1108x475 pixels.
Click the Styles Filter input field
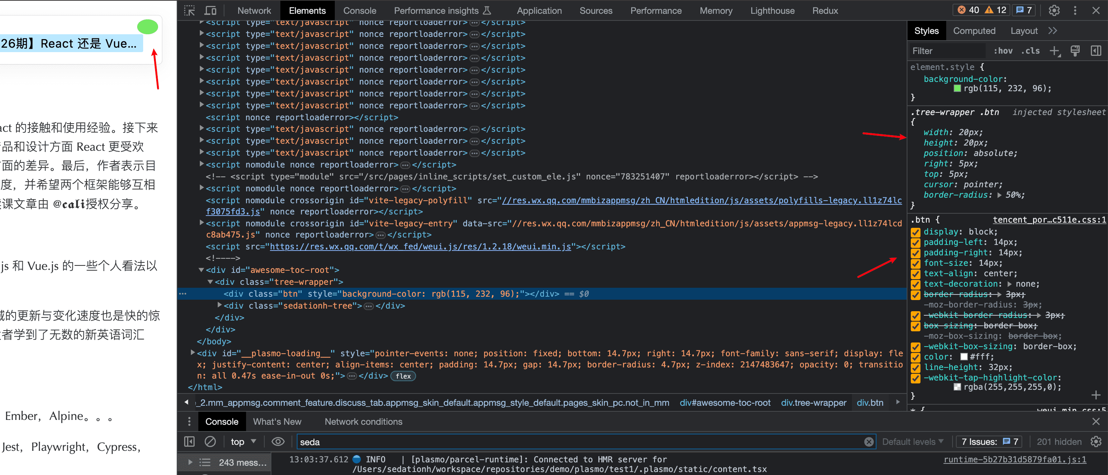coord(946,51)
